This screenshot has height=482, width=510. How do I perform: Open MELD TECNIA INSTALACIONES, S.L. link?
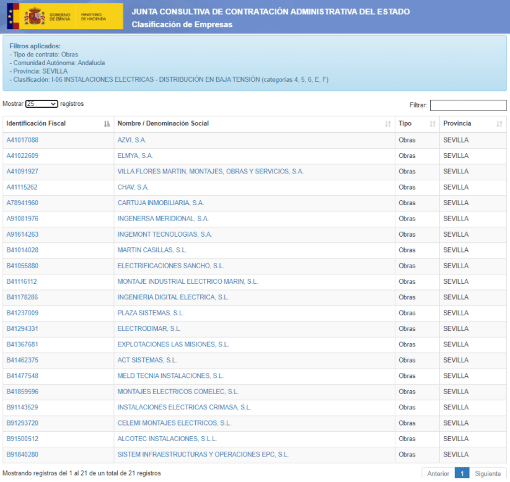pos(170,376)
